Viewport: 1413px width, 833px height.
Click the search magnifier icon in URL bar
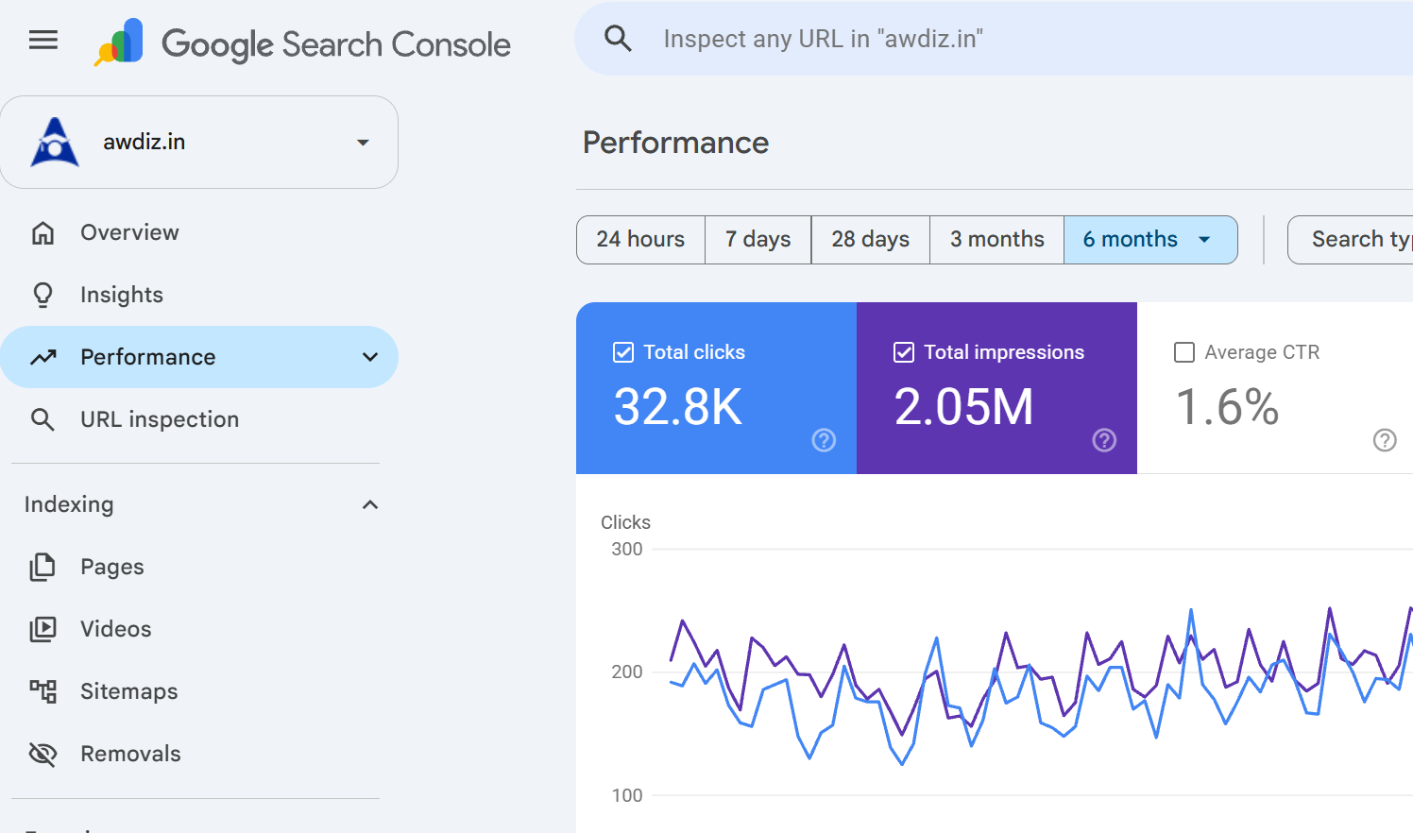(618, 39)
